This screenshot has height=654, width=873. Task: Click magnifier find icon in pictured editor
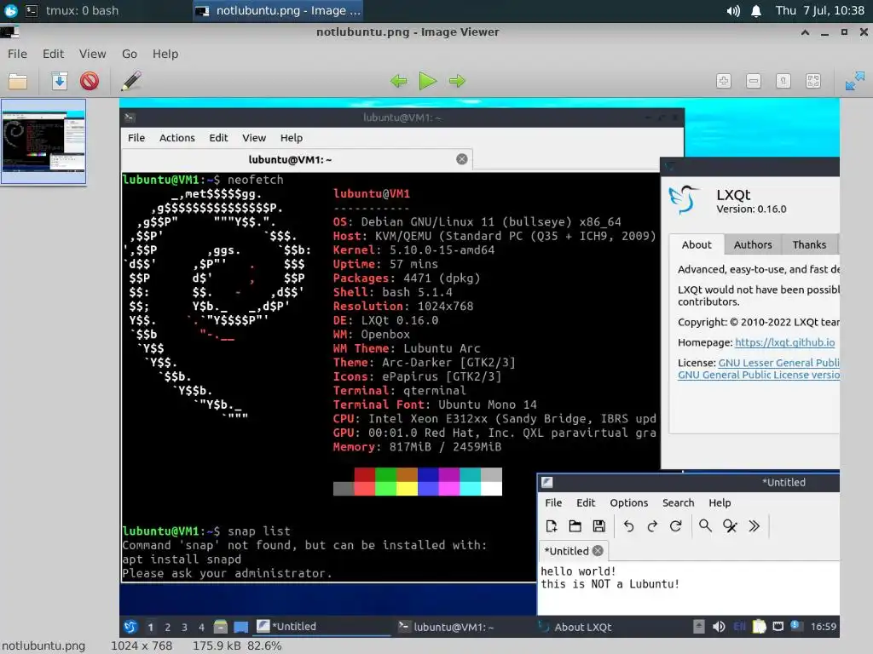pos(705,526)
